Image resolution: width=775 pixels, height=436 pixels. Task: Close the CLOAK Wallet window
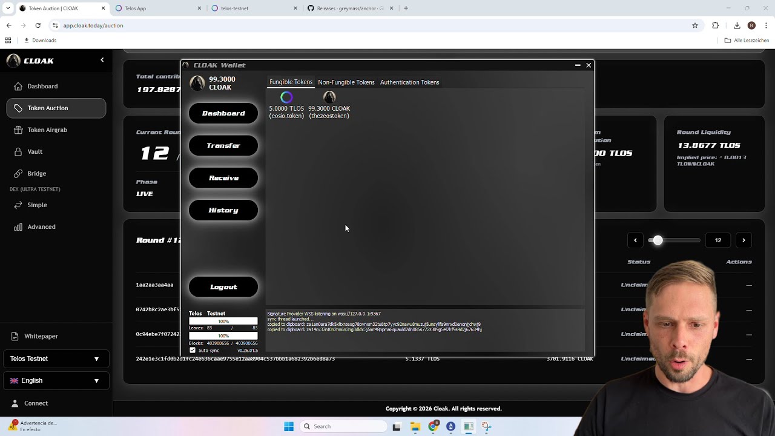tap(589, 65)
